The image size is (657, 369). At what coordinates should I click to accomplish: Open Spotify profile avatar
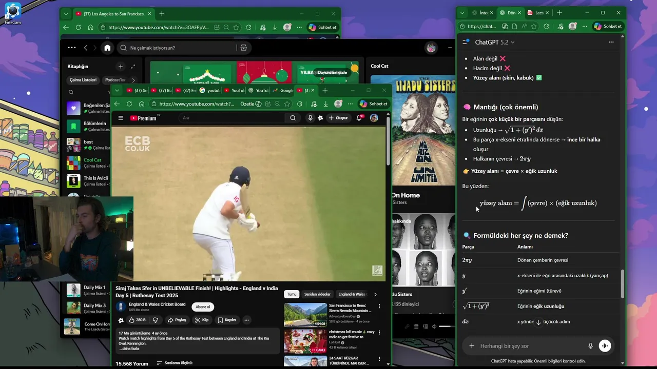431,48
